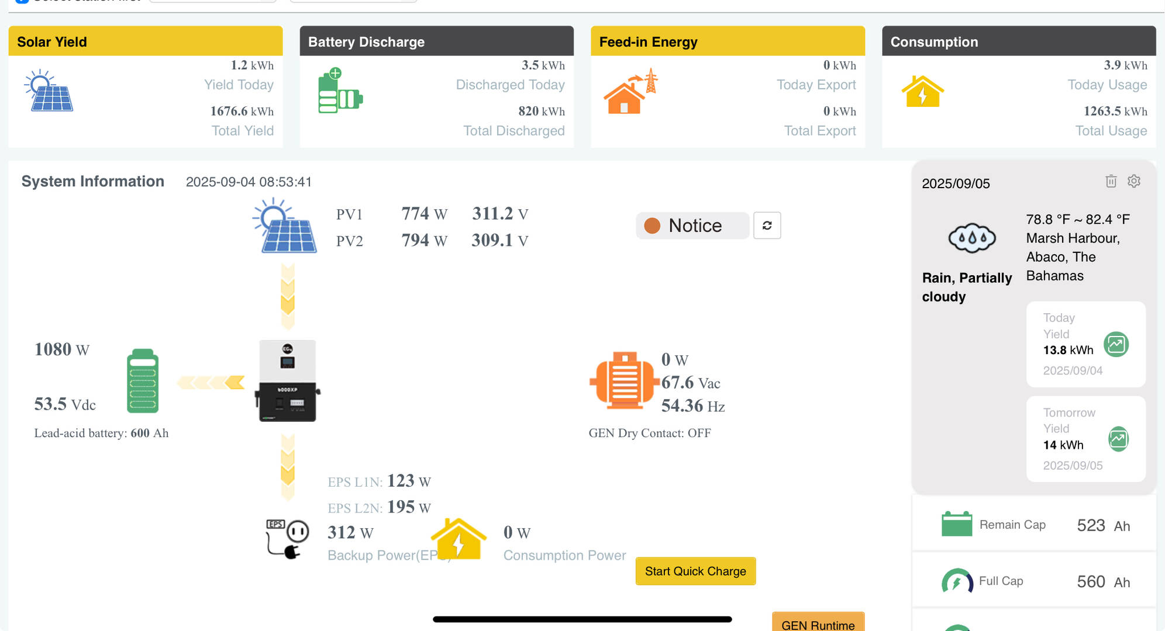
Task: Click the green lead-acid battery icon
Action: tap(143, 380)
